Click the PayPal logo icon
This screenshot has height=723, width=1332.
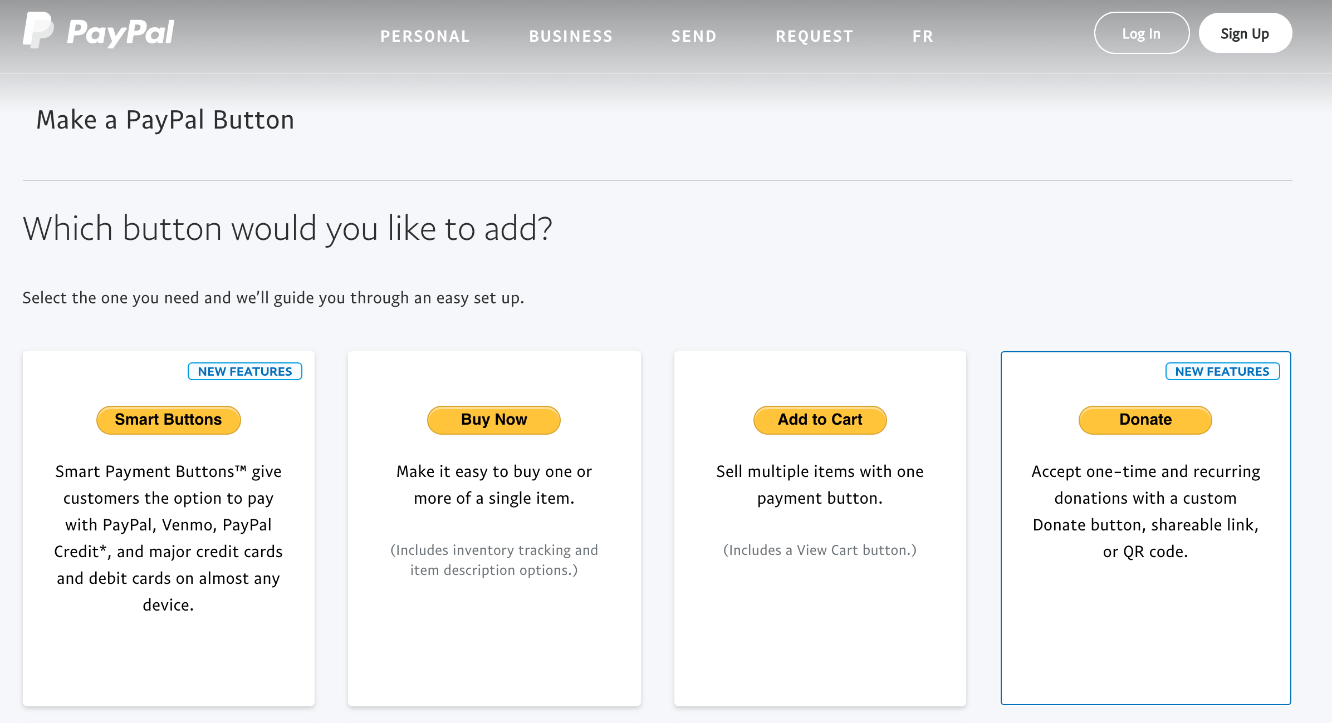[x=37, y=31]
